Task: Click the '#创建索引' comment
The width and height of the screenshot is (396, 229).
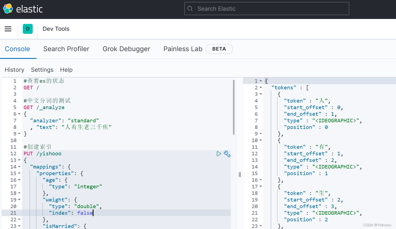Action: pyautogui.click(x=38, y=147)
